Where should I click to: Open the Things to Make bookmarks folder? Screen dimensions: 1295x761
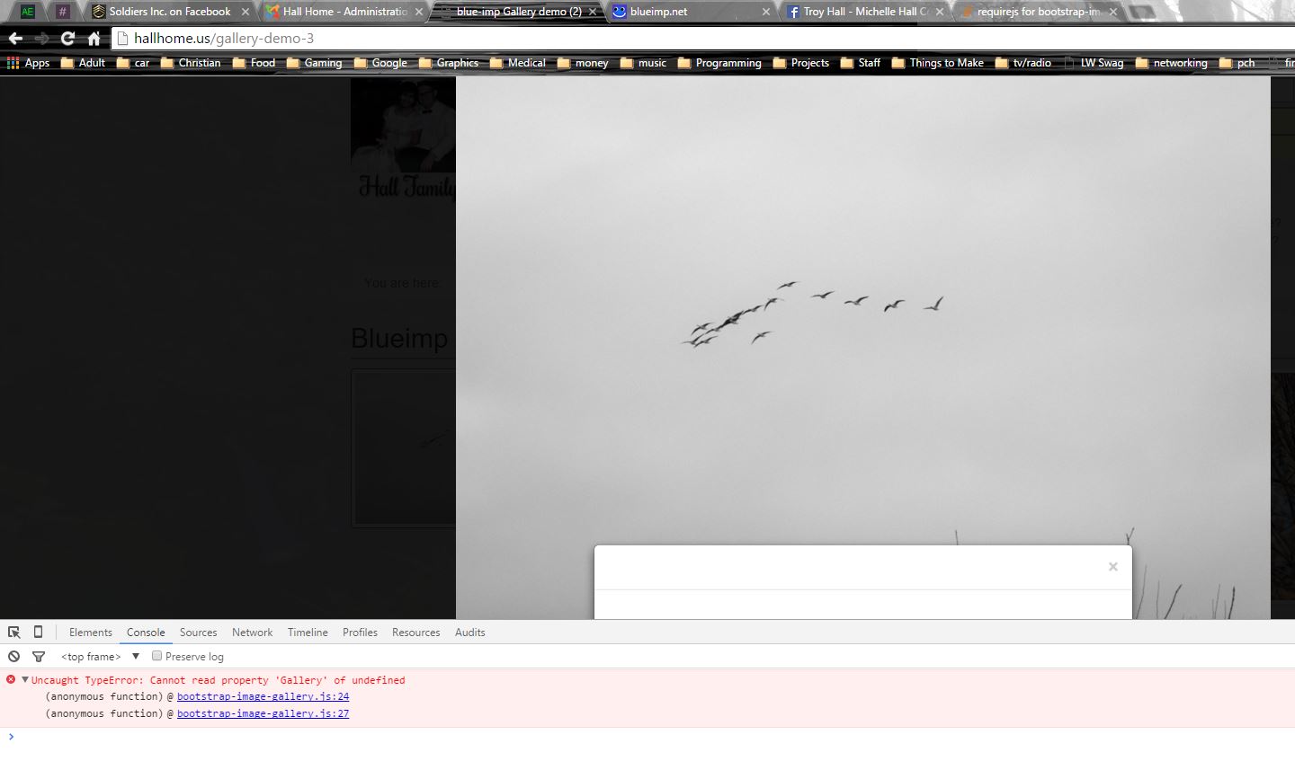click(x=938, y=63)
